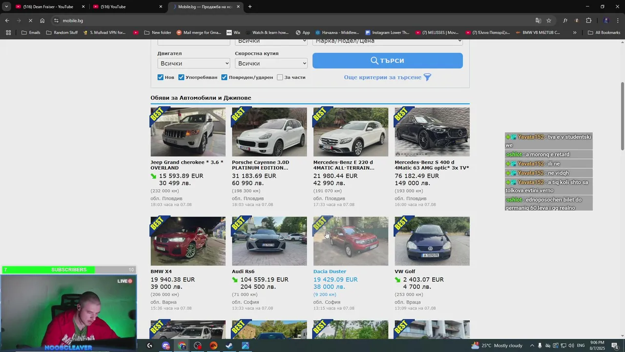Open OBS Studio from the taskbar
Screen dimensions: 625x352
[198, 346]
